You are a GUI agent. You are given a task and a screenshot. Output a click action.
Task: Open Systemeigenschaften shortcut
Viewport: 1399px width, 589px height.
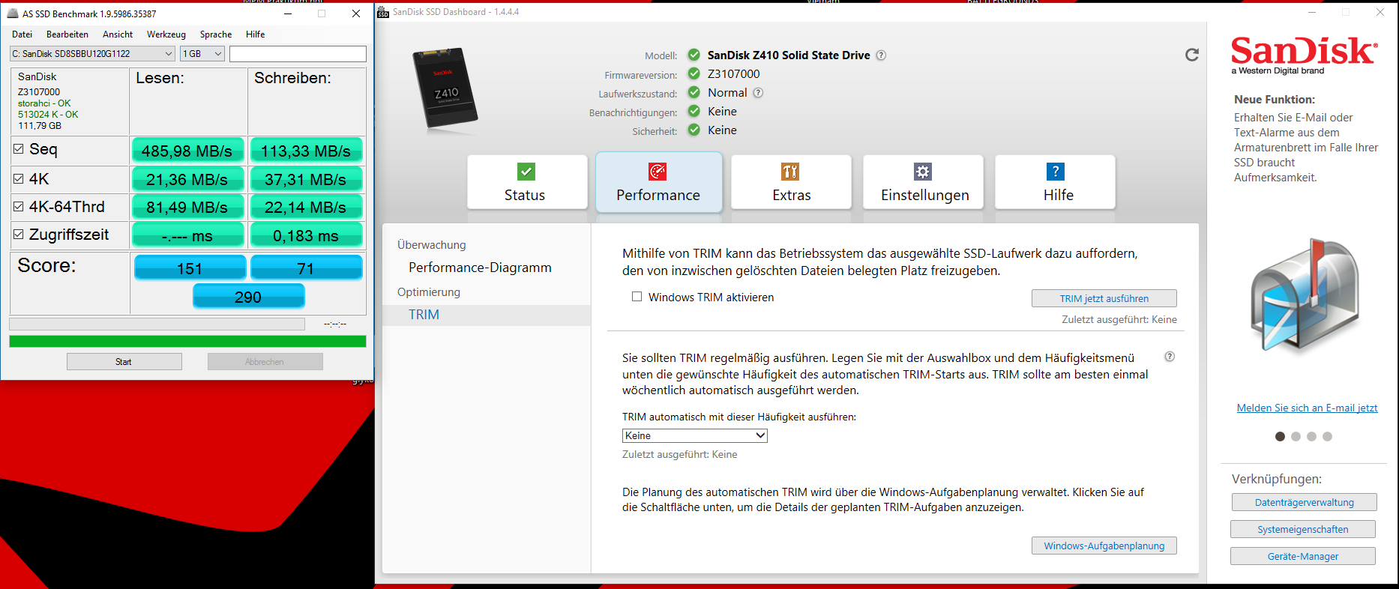pyautogui.click(x=1303, y=529)
